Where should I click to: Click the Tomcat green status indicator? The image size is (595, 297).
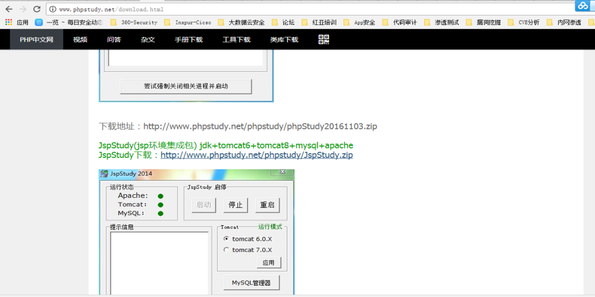(x=161, y=205)
